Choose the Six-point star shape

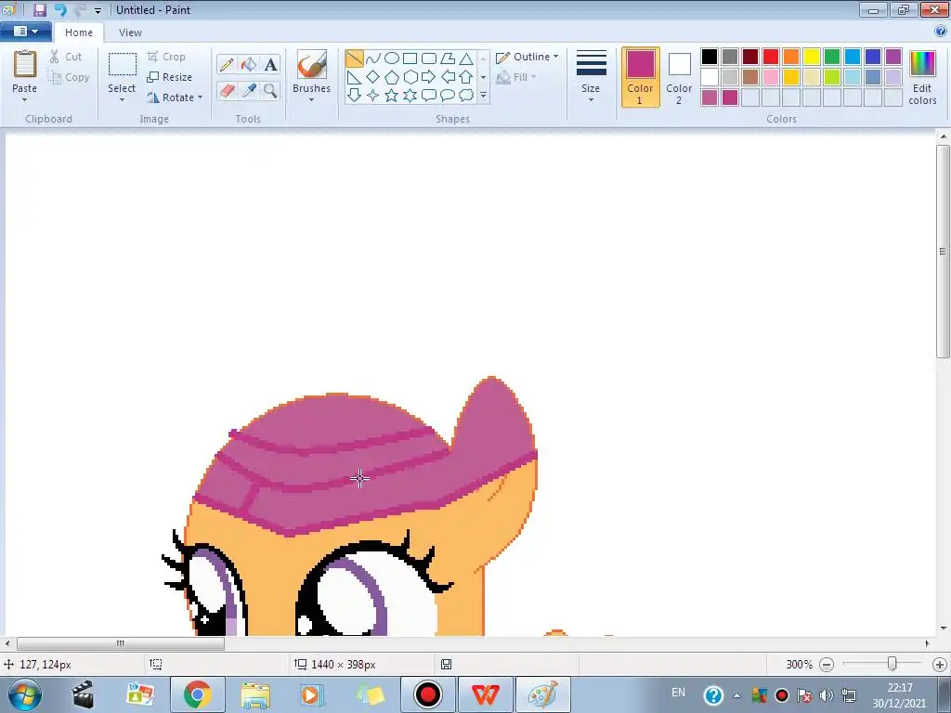tap(410, 96)
